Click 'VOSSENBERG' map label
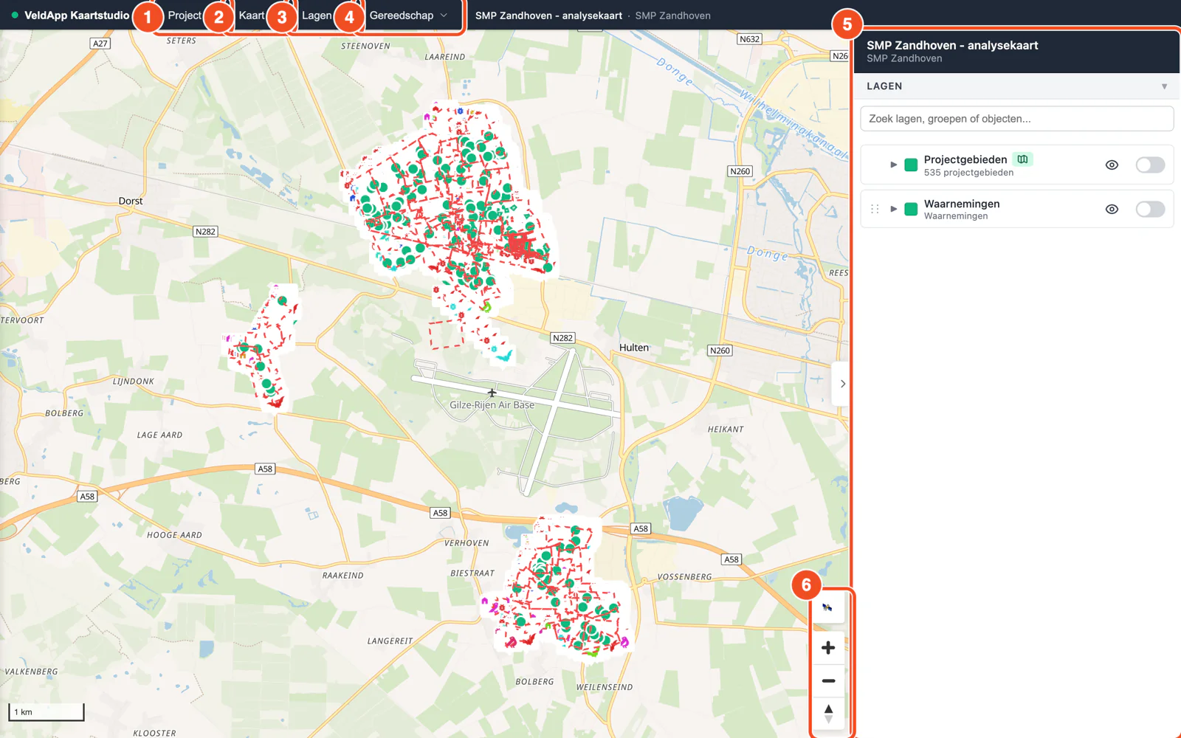The image size is (1181, 738). point(684,577)
